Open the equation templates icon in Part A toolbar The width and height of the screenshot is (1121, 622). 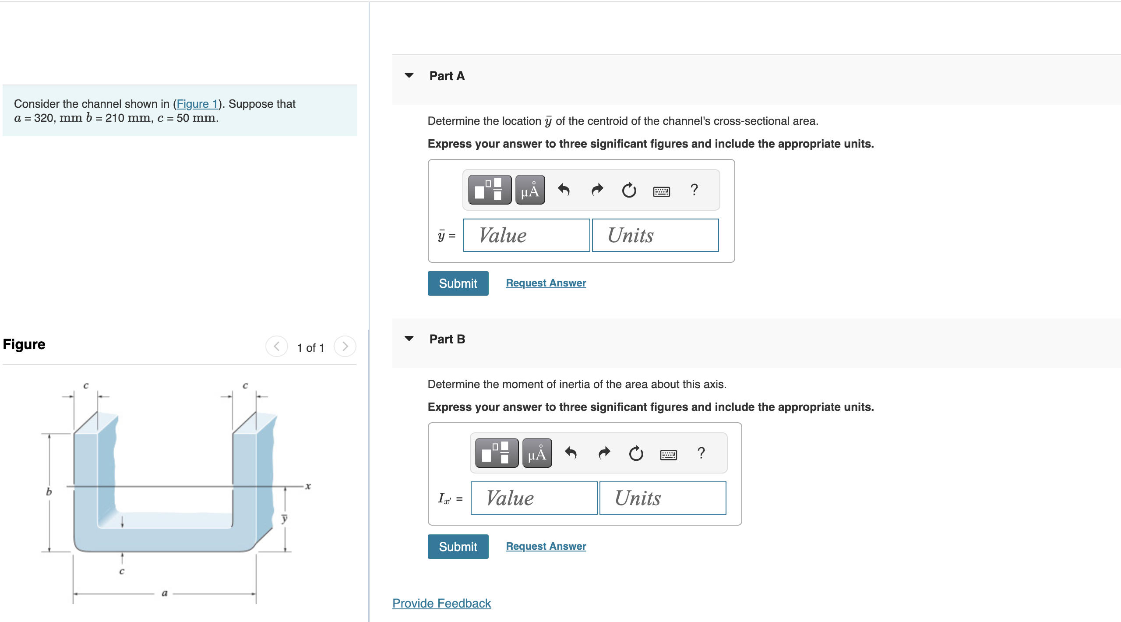[x=489, y=189]
